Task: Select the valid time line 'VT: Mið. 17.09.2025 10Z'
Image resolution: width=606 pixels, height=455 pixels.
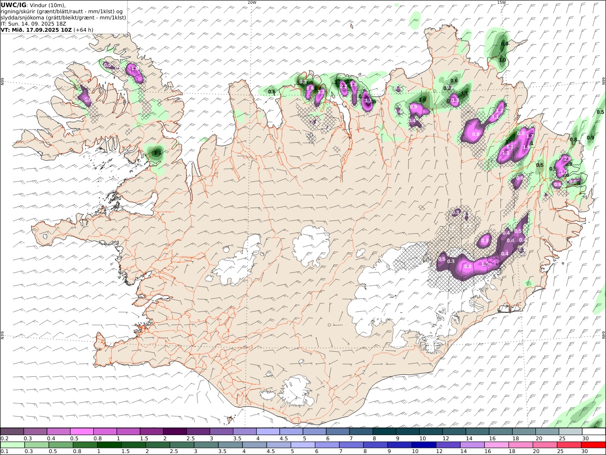Action: pyautogui.click(x=36, y=29)
